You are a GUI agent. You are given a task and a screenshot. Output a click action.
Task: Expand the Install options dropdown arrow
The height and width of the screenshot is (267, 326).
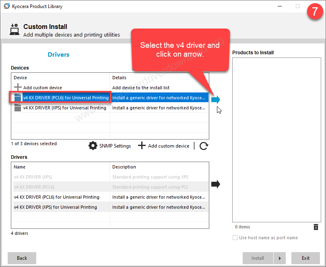pyautogui.click(x=280, y=258)
